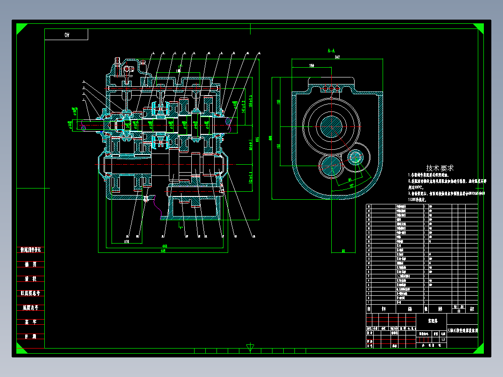The width and height of the screenshot is (503, 377).
Task: Select the 448 length dimension text
Action: 165,246
